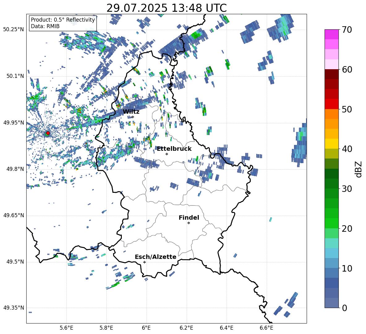Click the 'Product: 0.5° Reflectivity' text
This screenshot has height=334, width=366.
point(63,20)
